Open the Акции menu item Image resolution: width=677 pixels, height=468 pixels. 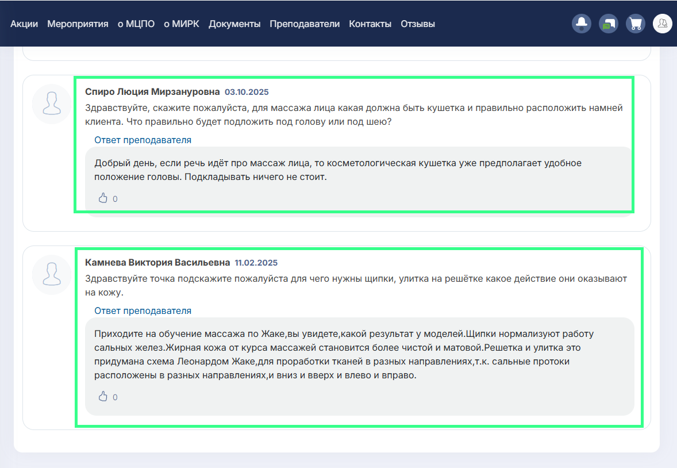(x=24, y=24)
